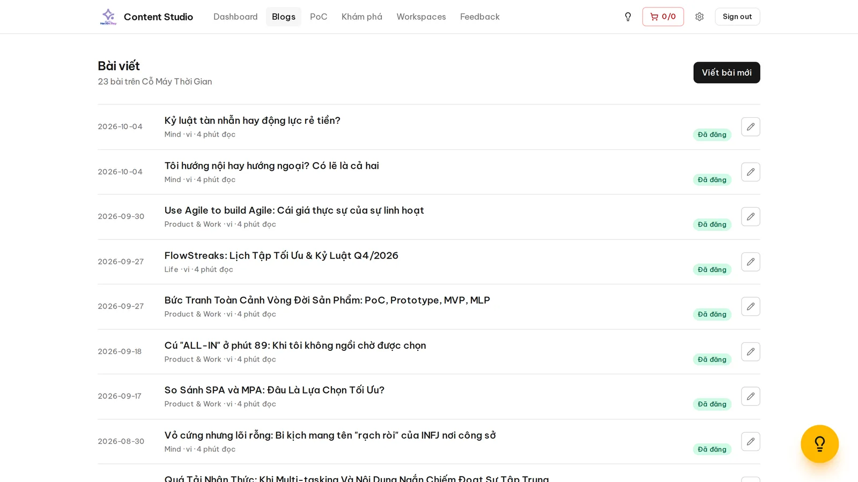Open the shopping cart 0/0 button
858x482 pixels.
(663, 17)
